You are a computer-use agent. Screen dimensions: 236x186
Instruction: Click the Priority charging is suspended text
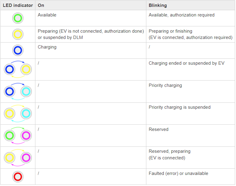tap(180, 107)
